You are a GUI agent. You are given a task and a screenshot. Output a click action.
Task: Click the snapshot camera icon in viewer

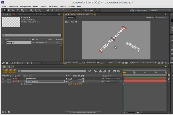pos(98,63)
